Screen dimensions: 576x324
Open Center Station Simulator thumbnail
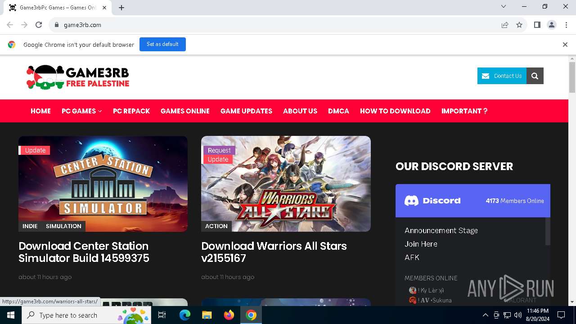click(x=103, y=184)
